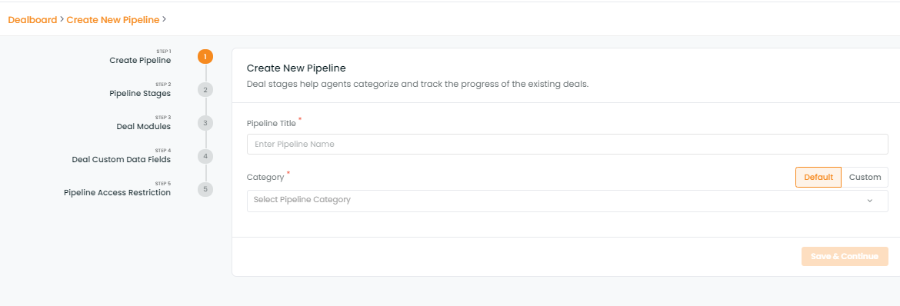Open Create New Pipeline breadcrumb link
Image resolution: width=900 pixels, height=306 pixels.
point(113,19)
